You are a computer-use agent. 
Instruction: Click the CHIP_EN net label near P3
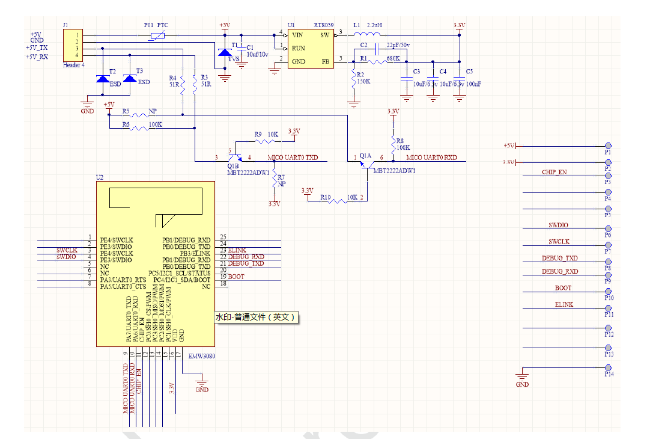pyautogui.click(x=554, y=173)
